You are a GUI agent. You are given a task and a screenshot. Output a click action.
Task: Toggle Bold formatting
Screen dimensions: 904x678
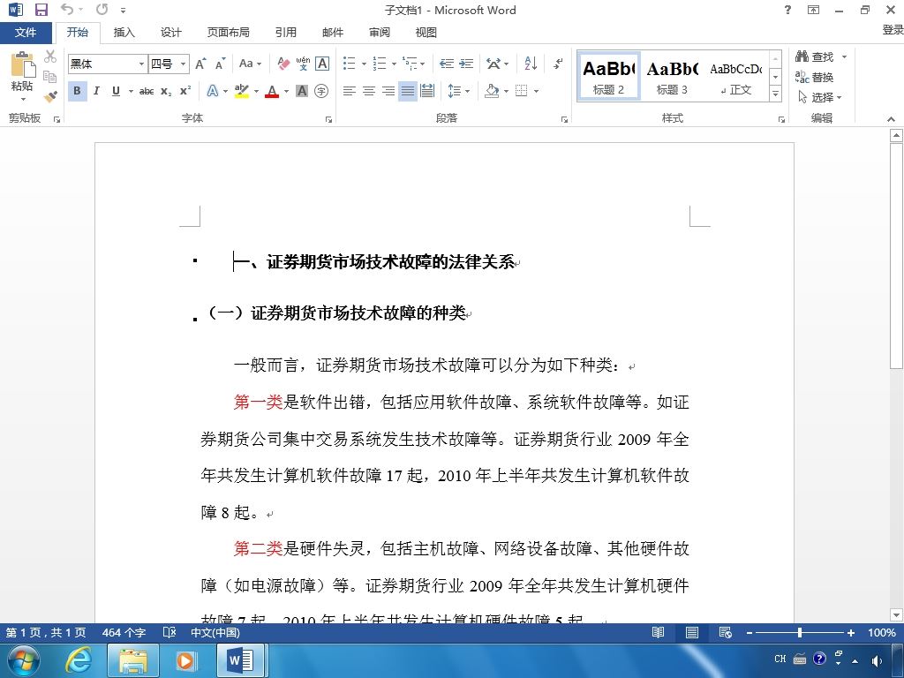point(78,91)
